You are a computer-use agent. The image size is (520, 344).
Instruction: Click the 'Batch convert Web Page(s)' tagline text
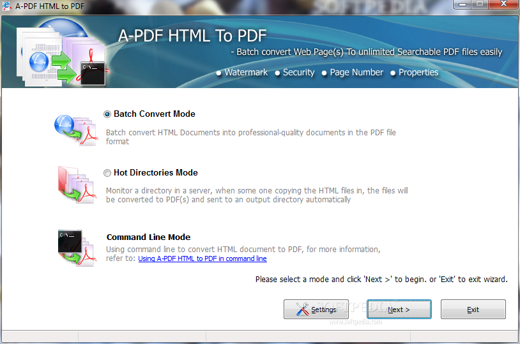pos(367,52)
